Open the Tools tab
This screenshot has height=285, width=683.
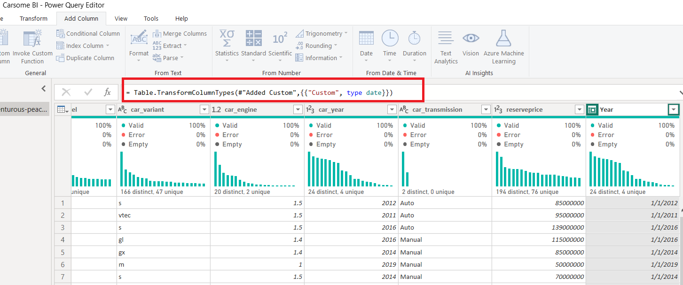pos(151,18)
